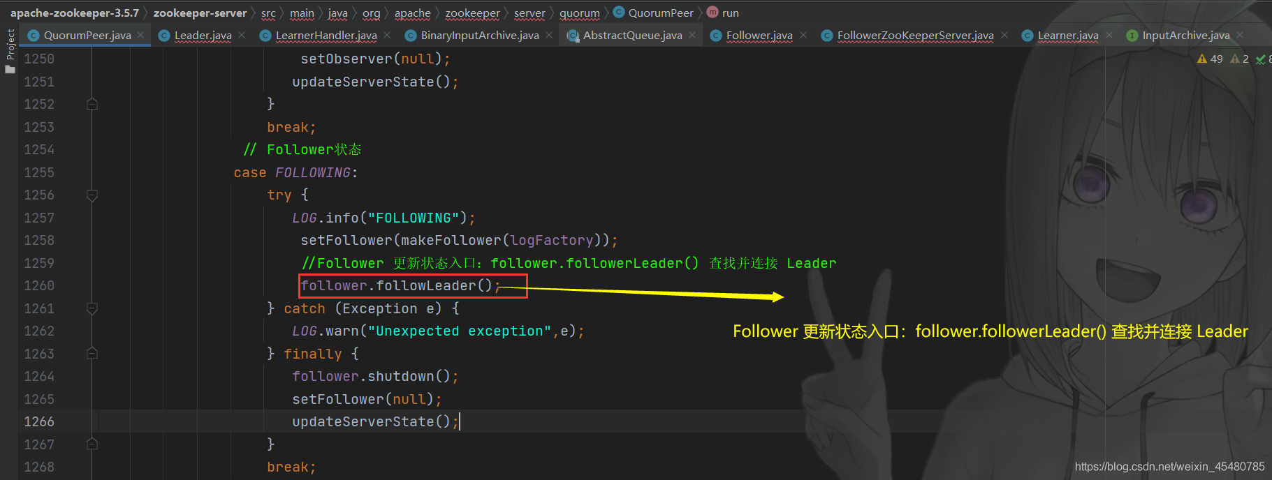Click apache-zookeeper-3.5.7 in the breadcrumb
Viewport: 1272px width, 480px height.
[x=75, y=13]
